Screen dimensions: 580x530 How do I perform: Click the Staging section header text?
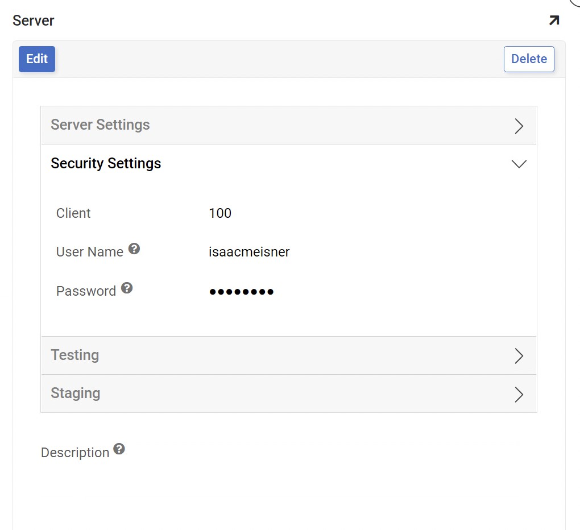[x=75, y=393]
